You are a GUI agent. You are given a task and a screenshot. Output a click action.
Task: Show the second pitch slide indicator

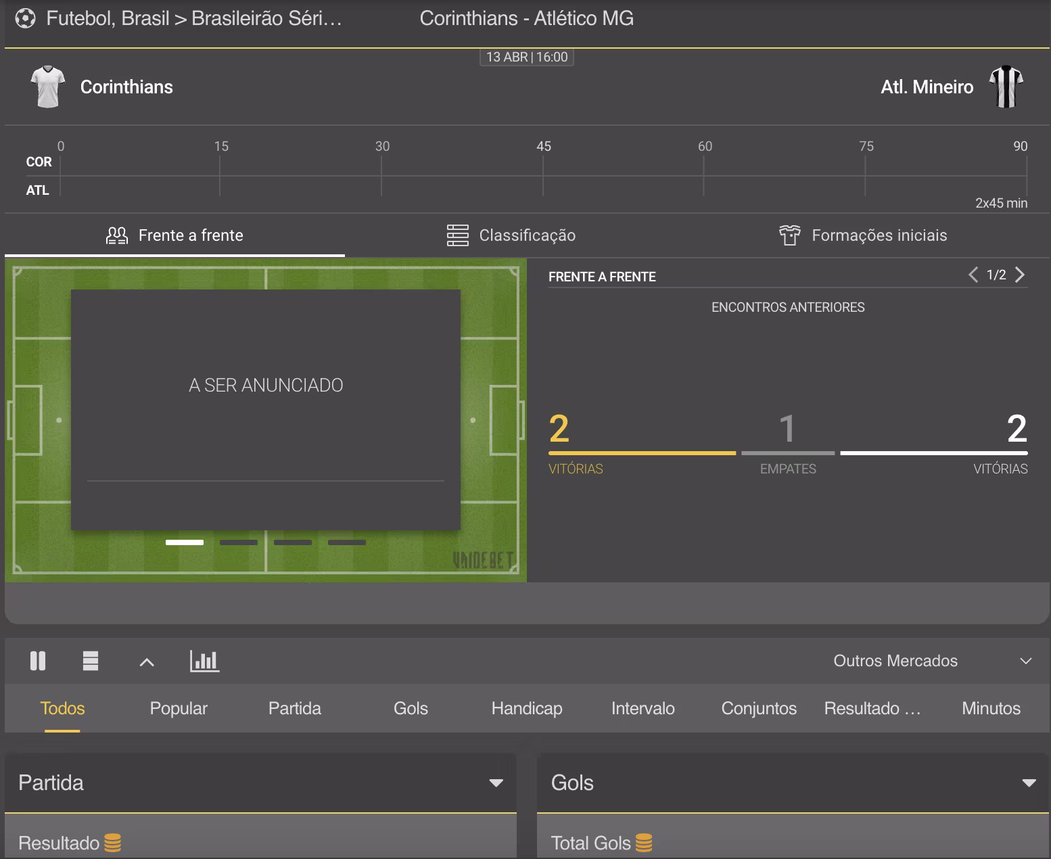(x=239, y=542)
